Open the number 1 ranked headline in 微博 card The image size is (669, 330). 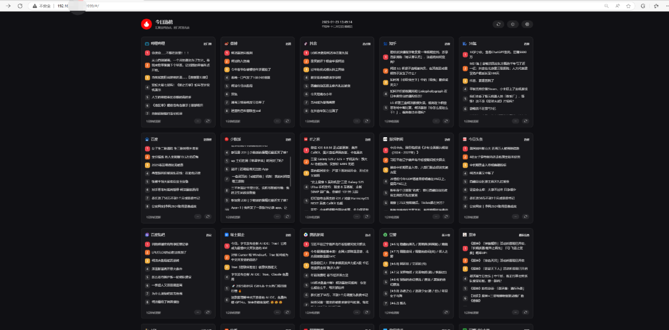pos(242,53)
